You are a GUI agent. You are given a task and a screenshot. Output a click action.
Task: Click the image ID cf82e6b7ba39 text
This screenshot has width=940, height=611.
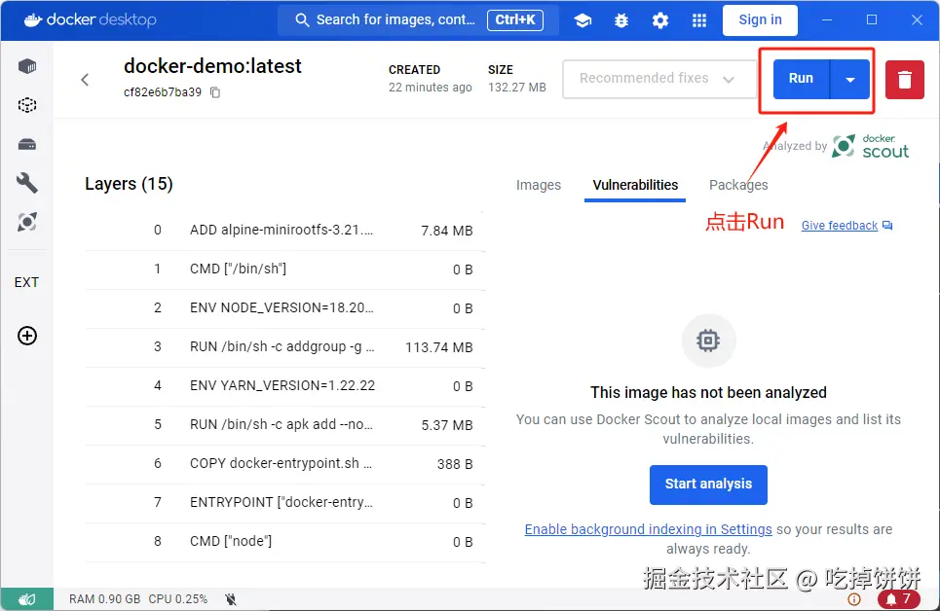click(163, 92)
